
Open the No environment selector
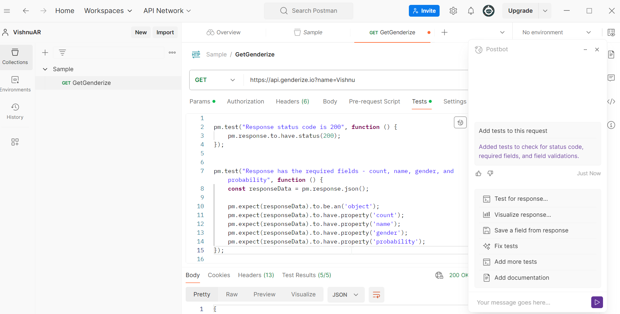557,32
